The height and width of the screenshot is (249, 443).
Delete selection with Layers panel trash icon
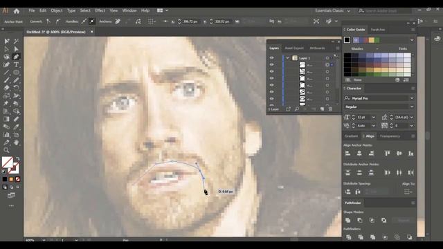330,109
